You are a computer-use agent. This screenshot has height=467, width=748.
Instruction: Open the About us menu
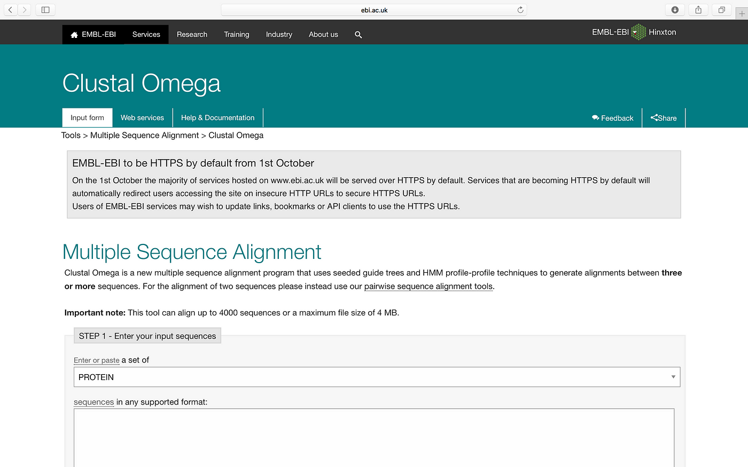tap(323, 34)
